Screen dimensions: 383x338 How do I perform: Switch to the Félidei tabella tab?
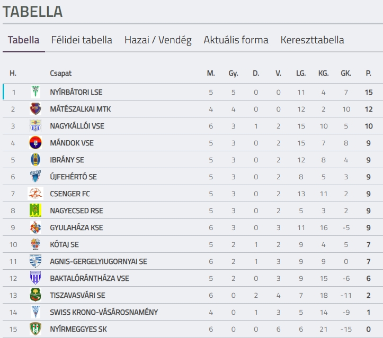coord(82,40)
